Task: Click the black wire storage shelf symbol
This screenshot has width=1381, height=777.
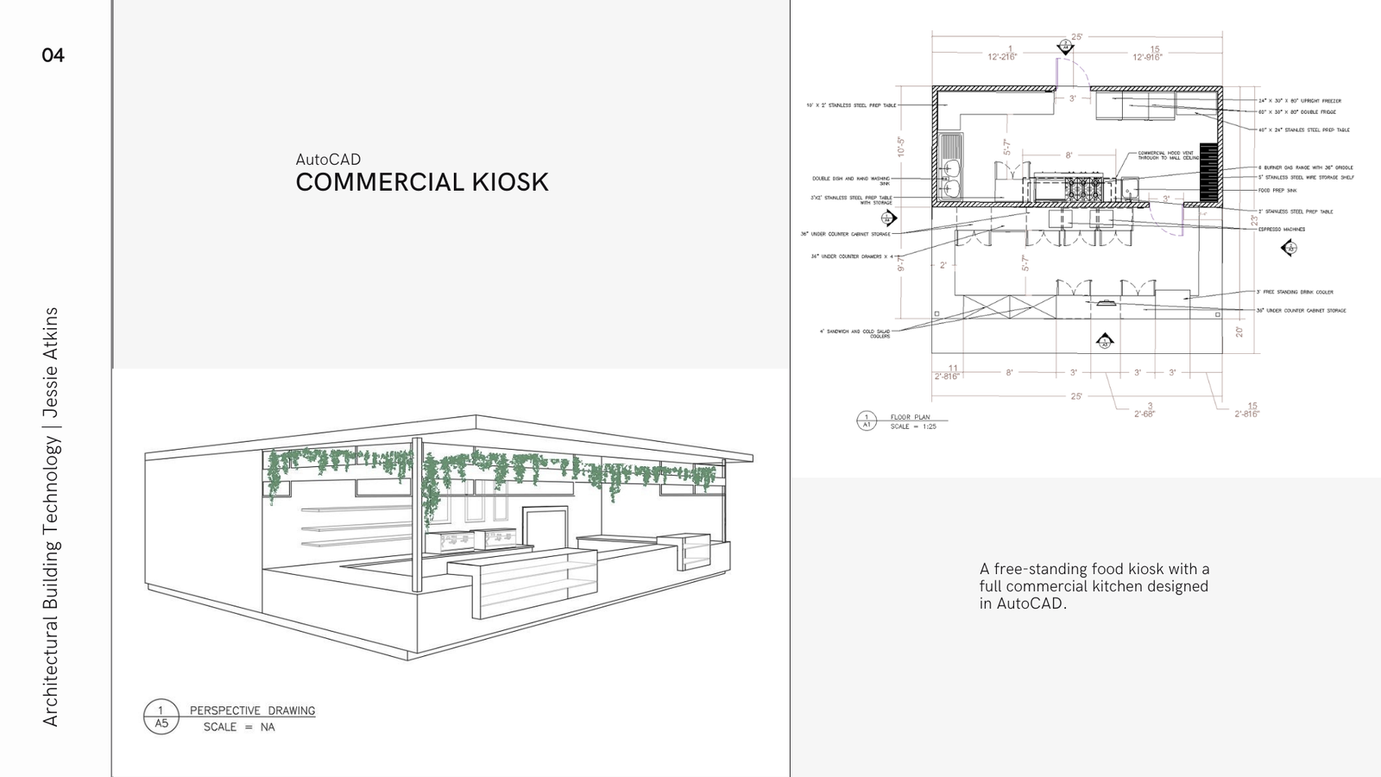Action: (x=1208, y=172)
